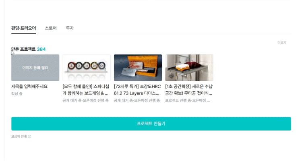The image size is (302, 161).
Task: Open the [1초 공간확장] shelf project title
Action: click(189, 90)
